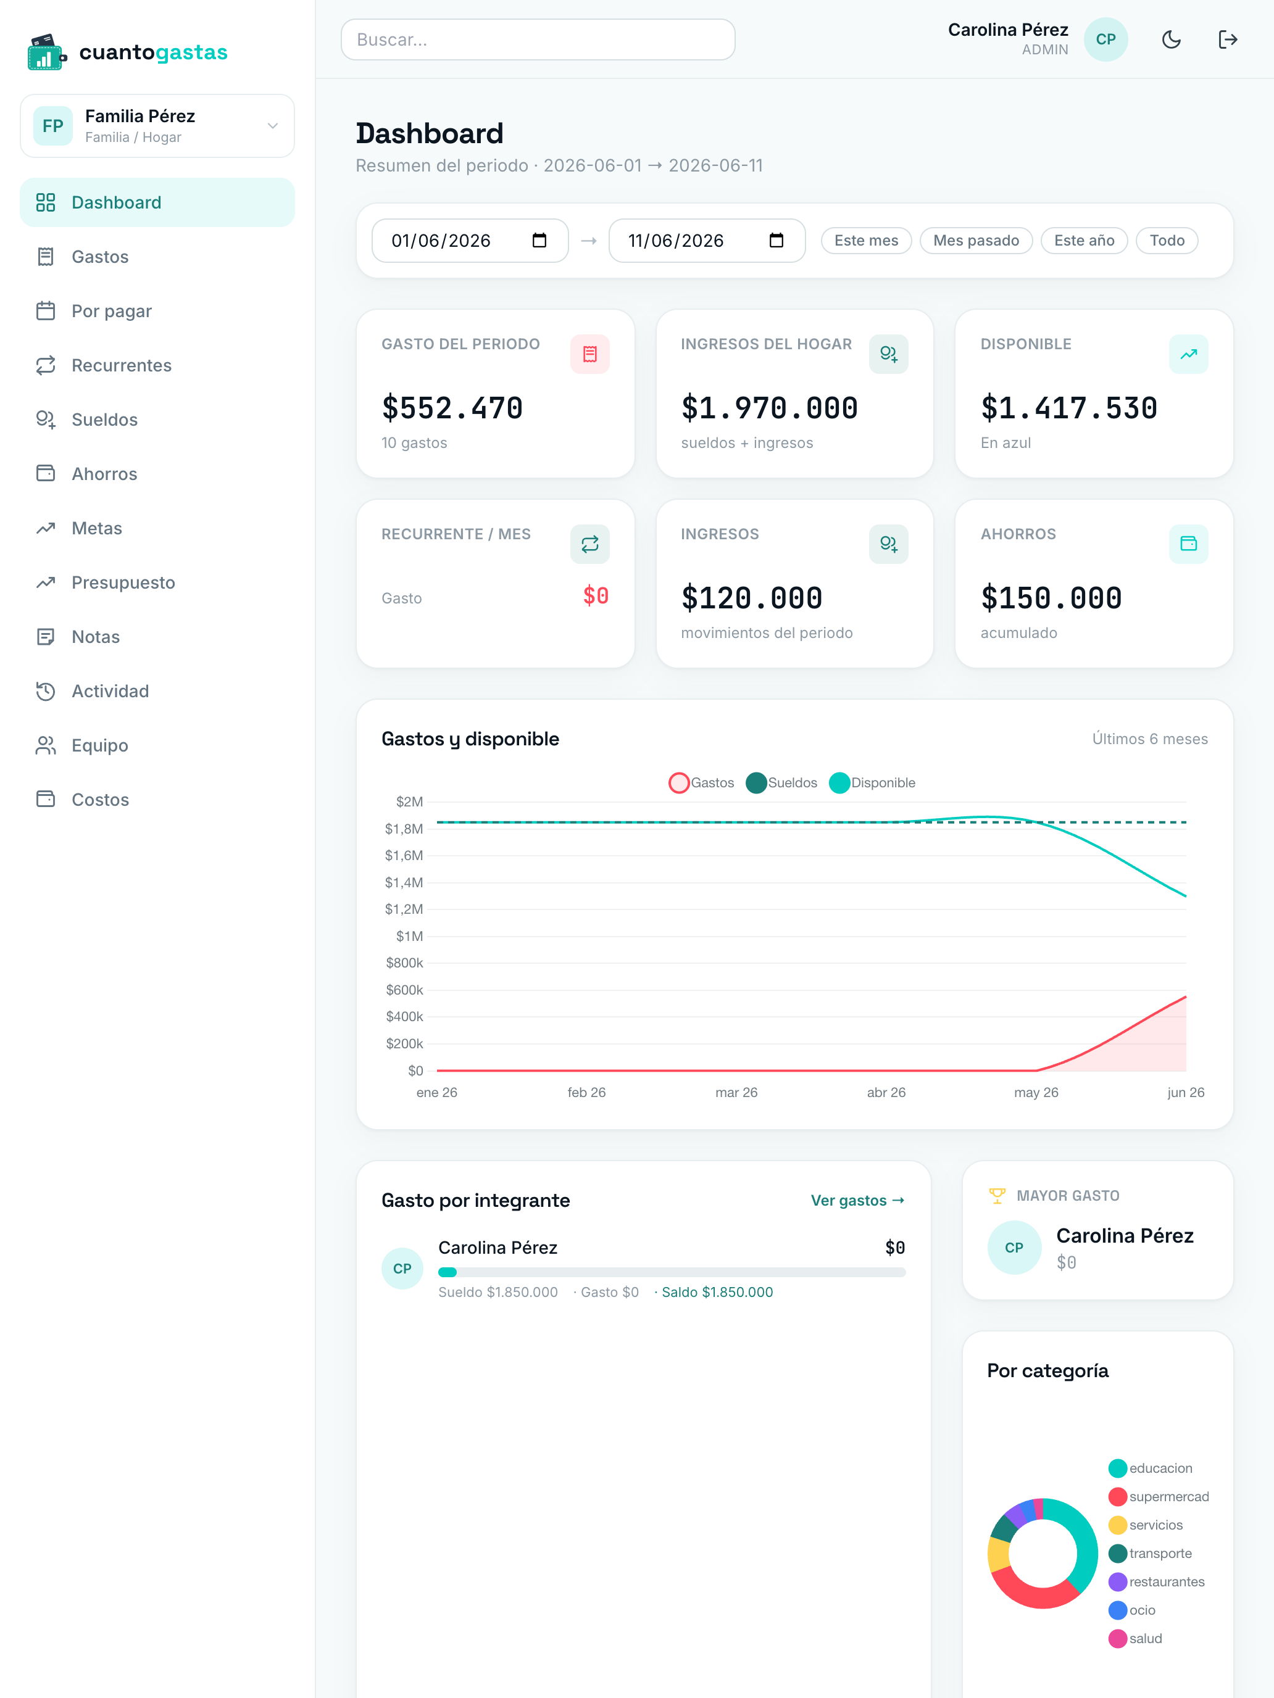Click the trophy icon beside Mayor gasto
The image size is (1274, 1698).
(997, 1195)
